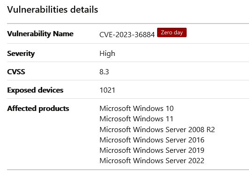Click the Severity label

pyautogui.click(x=21, y=54)
